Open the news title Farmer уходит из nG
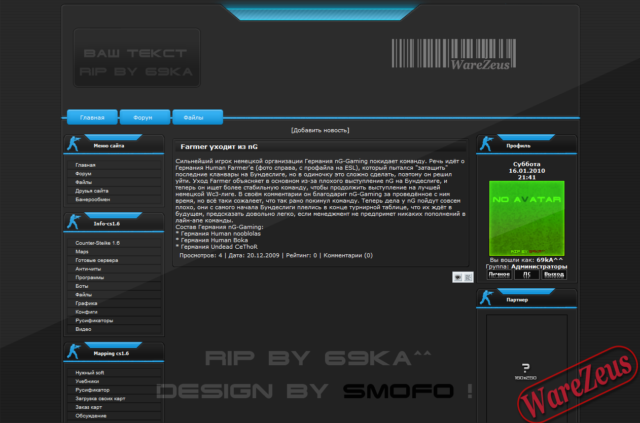This screenshot has width=640, height=423. pos(219,147)
